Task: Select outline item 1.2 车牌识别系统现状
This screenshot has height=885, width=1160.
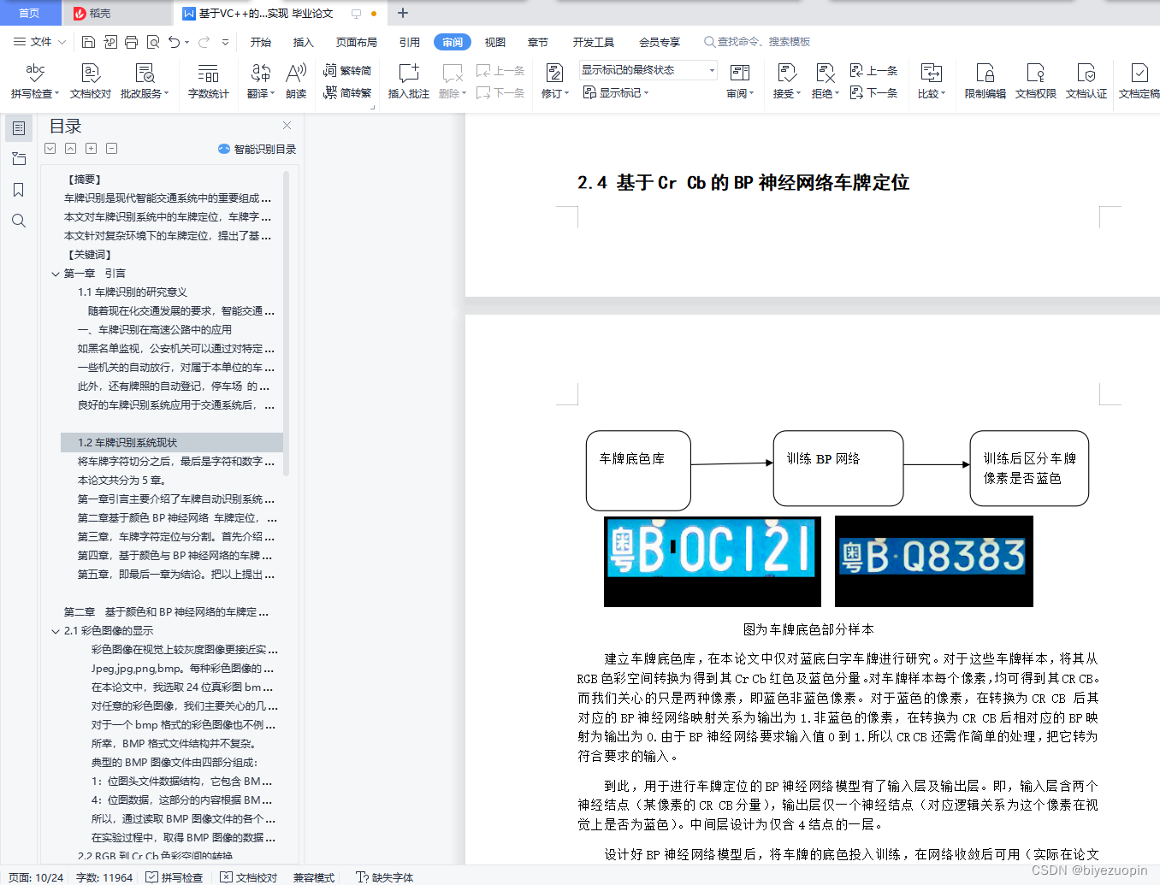Action: (x=172, y=442)
